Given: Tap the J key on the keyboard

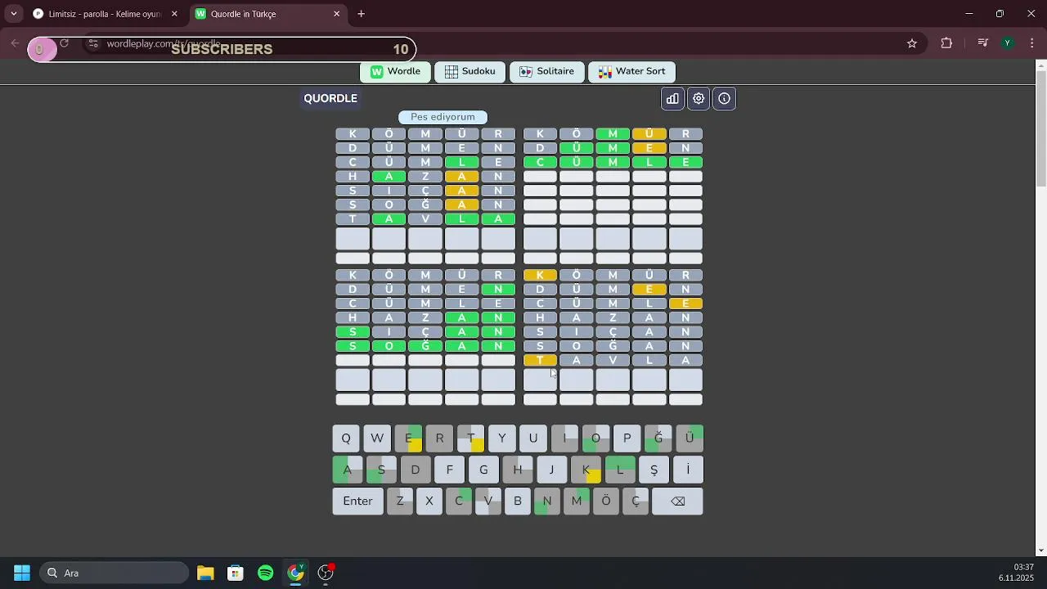Looking at the screenshot, I should tap(551, 470).
